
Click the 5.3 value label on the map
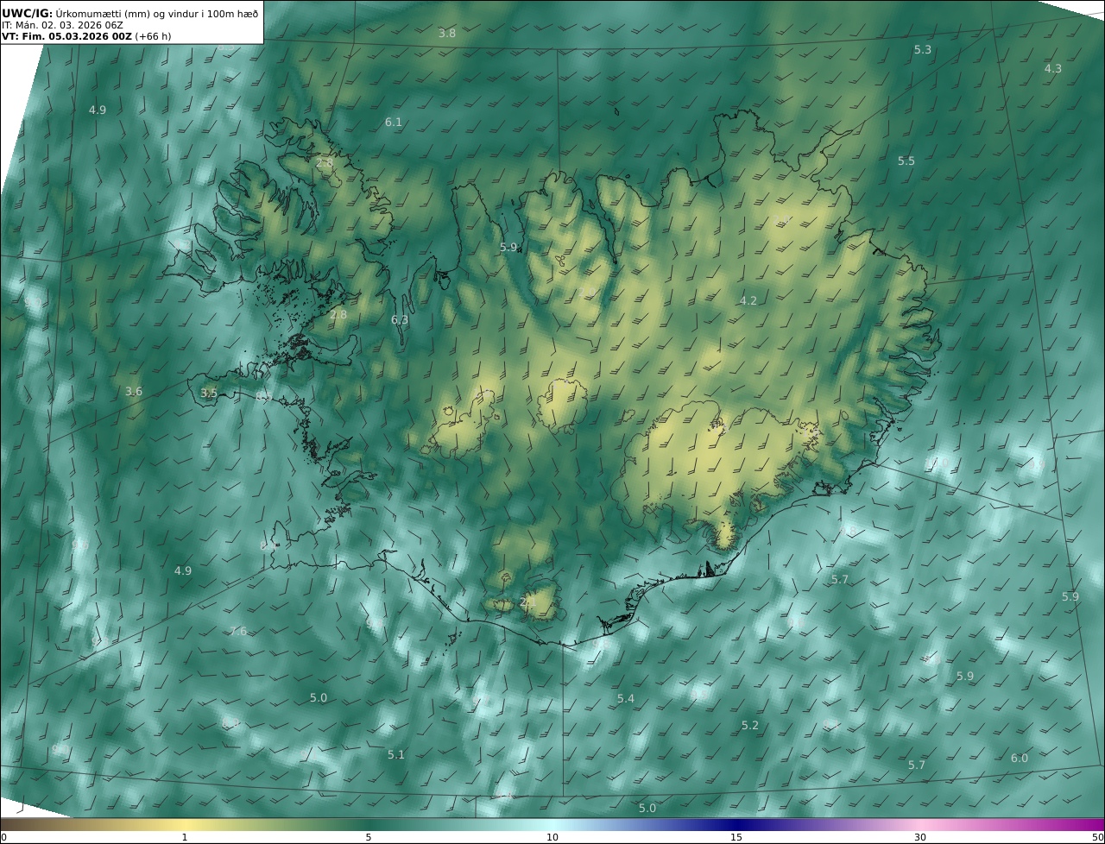click(x=923, y=50)
